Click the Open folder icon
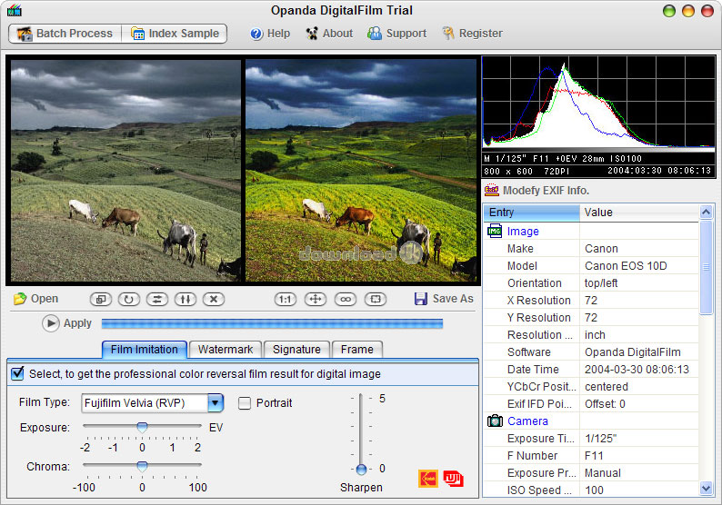Screen dimensions: 722x505 tap(20, 299)
